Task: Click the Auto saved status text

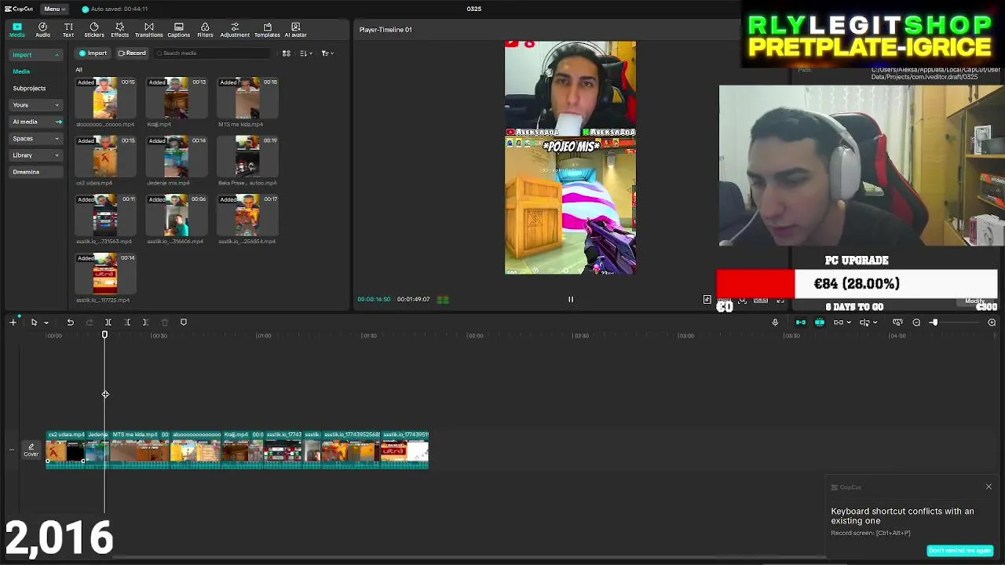Action: [x=119, y=9]
